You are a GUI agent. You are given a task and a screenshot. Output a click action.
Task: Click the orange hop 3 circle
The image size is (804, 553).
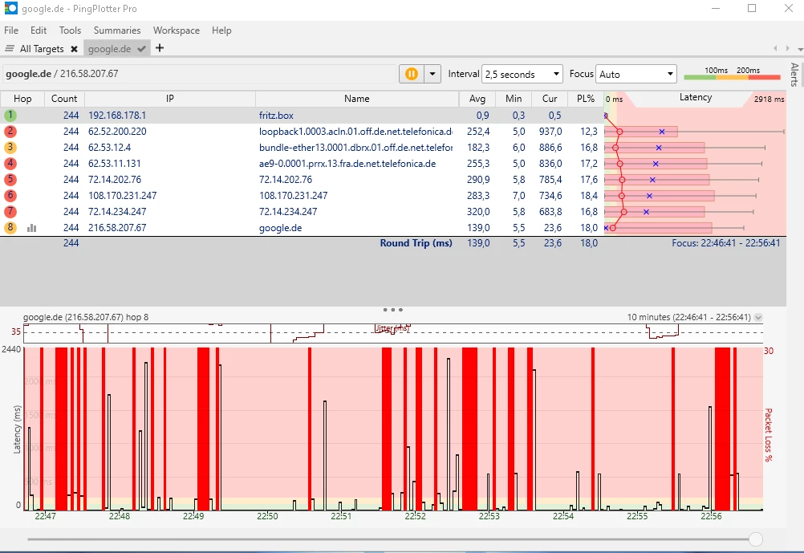click(x=10, y=148)
